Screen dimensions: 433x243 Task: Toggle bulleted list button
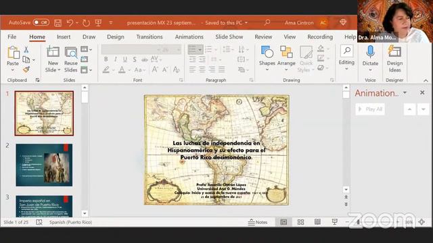[x=192, y=49]
